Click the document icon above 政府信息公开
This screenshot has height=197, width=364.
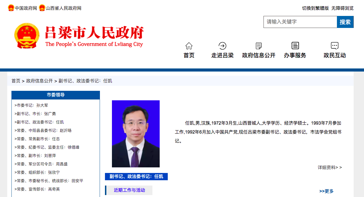pyautogui.click(x=258, y=46)
